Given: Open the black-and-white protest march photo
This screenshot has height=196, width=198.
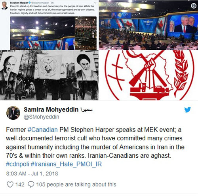Looking at the screenshot, I should (49, 75).
